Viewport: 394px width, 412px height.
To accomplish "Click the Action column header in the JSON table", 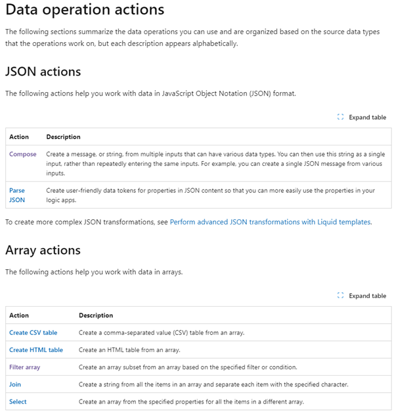I will pyautogui.click(x=19, y=137).
